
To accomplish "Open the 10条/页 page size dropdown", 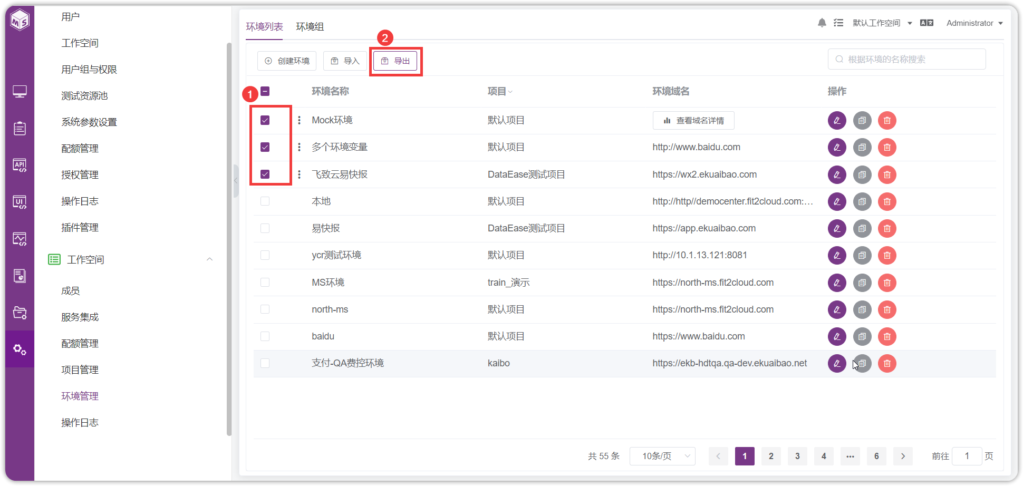I will 662,456.
